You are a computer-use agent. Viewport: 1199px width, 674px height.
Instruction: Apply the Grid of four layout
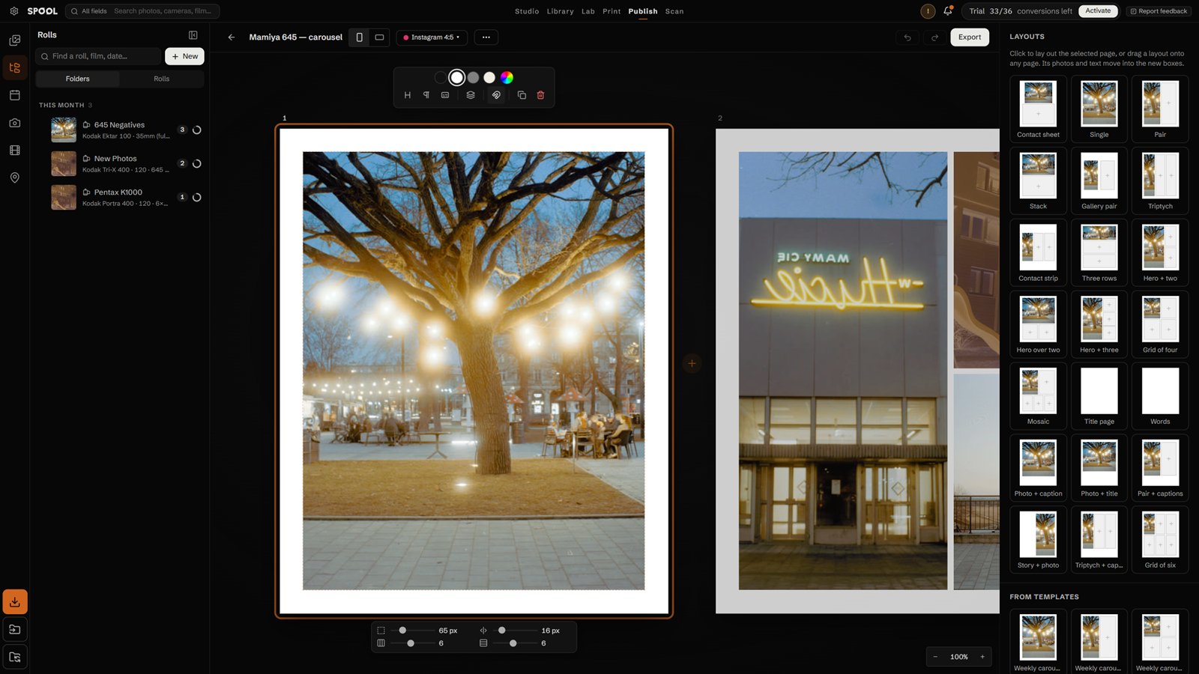[x=1160, y=324]
